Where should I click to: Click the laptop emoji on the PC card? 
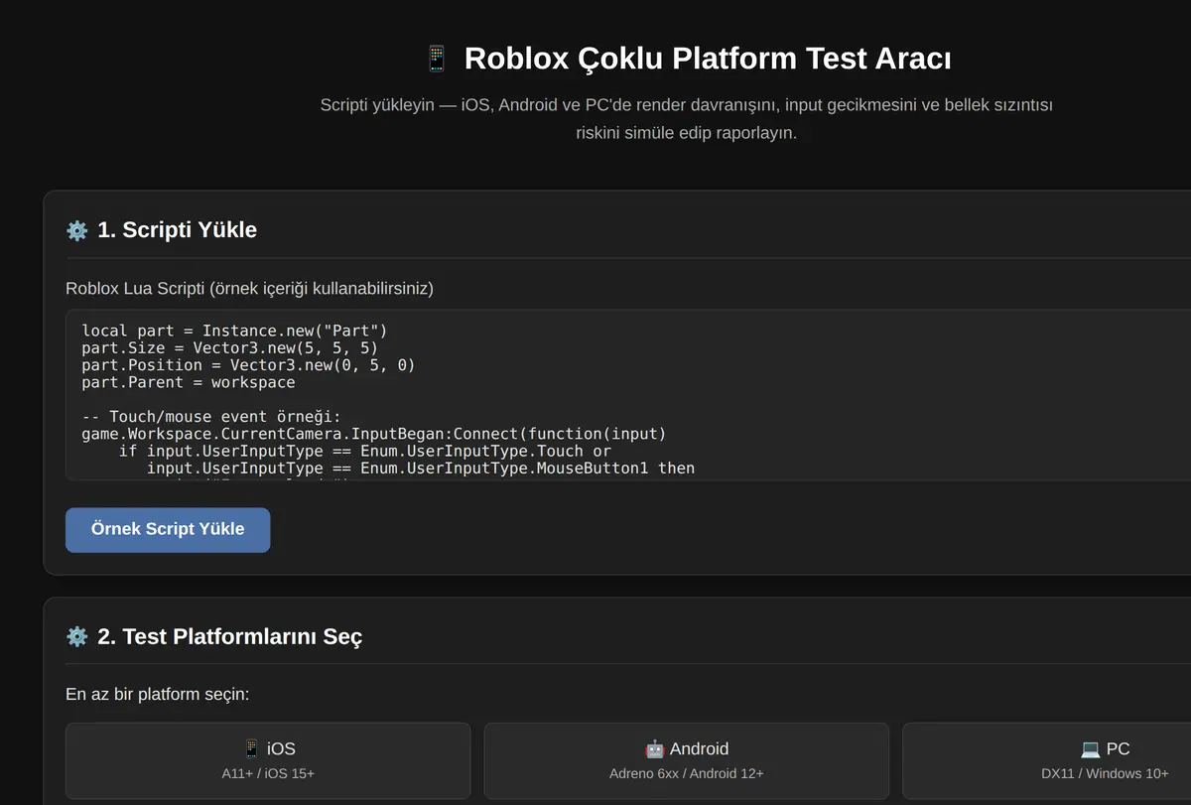click(x=1091, y=748)
